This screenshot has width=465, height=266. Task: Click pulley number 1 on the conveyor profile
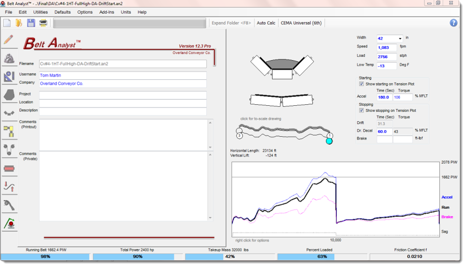click(329, 135)
